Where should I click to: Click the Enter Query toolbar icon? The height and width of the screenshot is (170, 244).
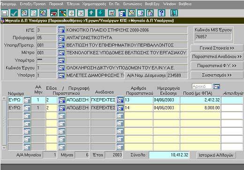pos(24,13)
